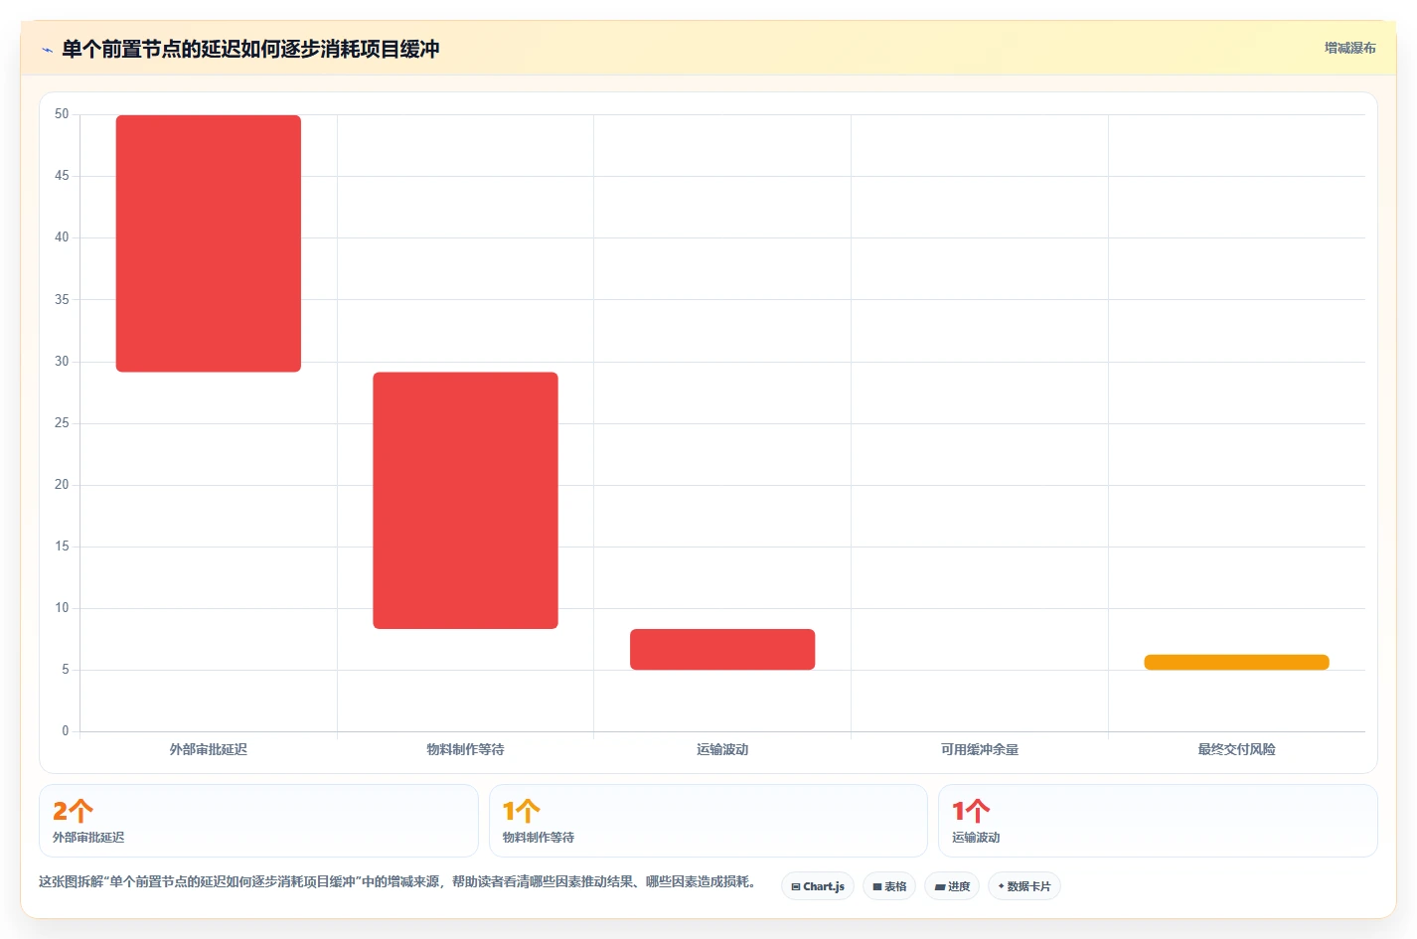Click the y-axis value 50
Screen dimensions: 1417x939
pyautogui.click(x=62, y=114)
